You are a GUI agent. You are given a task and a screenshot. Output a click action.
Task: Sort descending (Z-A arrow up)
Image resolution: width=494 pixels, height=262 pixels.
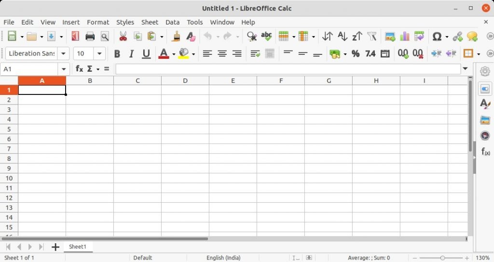coord(357,36)
